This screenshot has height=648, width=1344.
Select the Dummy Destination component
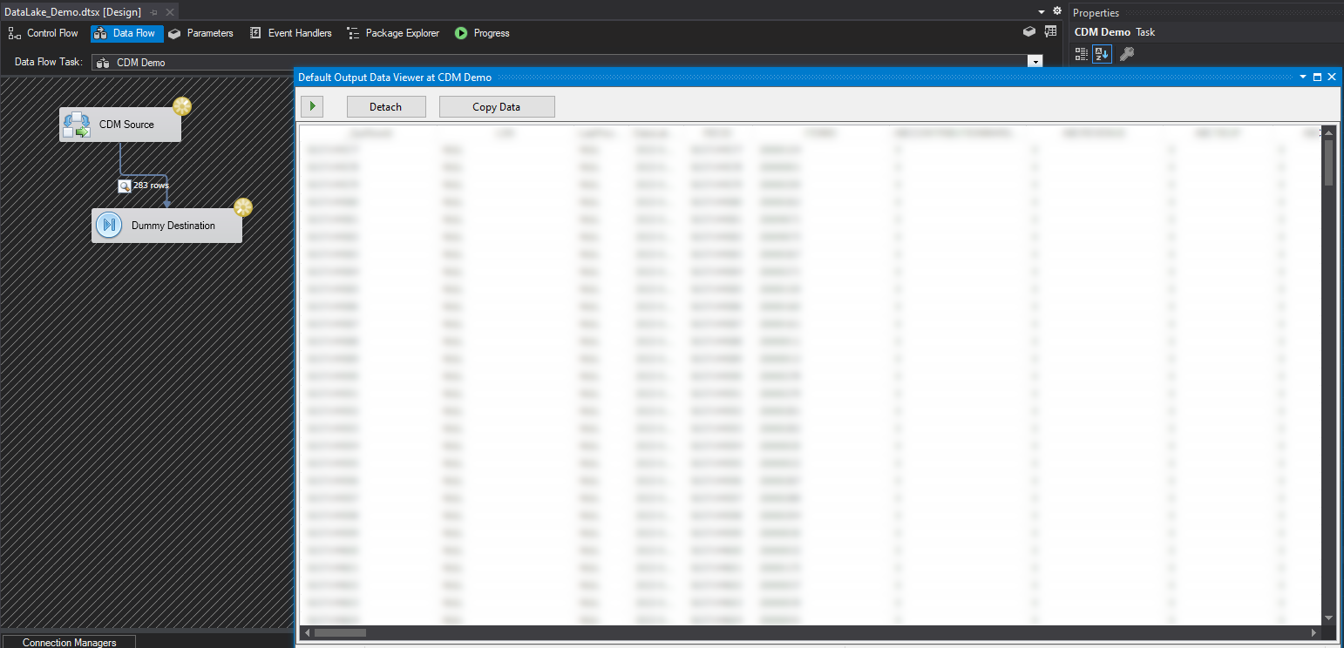coord(166,226)
